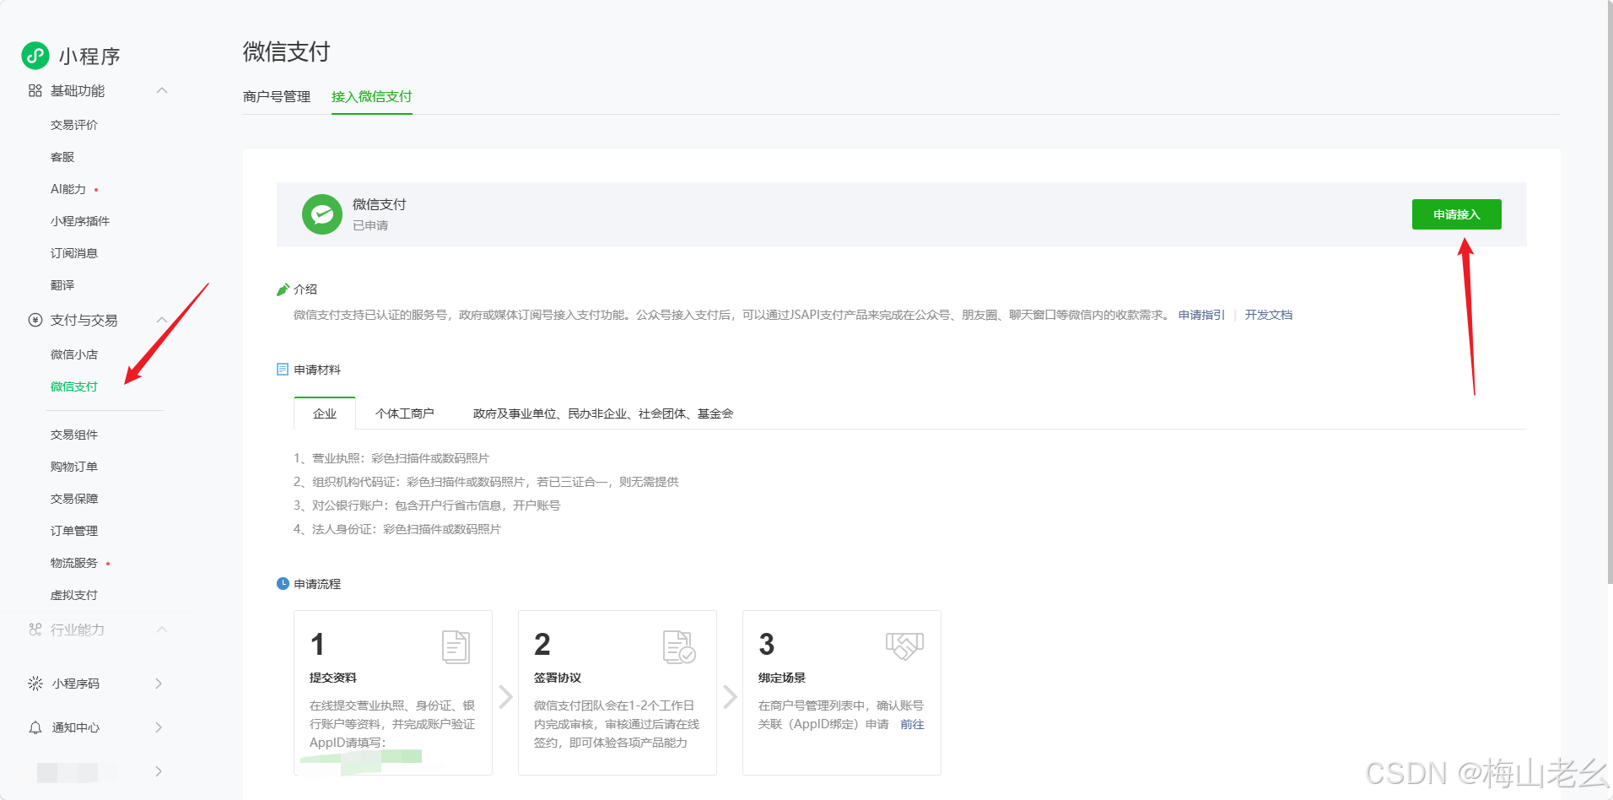Open the 政府及事业单位、民办非企业 tab
1613x800 pixels.
click(x=603, y=414)
